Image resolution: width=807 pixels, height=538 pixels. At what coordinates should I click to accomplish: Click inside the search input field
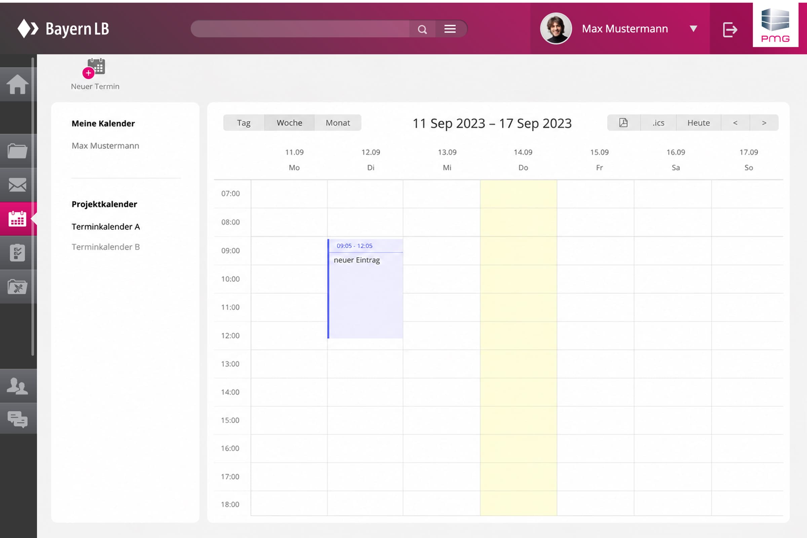[300, 29]
